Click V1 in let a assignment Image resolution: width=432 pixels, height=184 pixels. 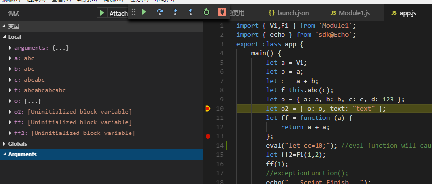point(300,63)
